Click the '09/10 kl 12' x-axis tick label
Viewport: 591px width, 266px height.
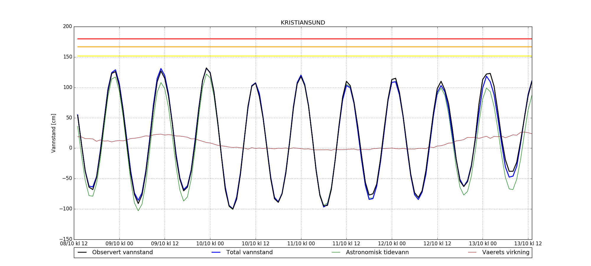click(x=165, y=244)
